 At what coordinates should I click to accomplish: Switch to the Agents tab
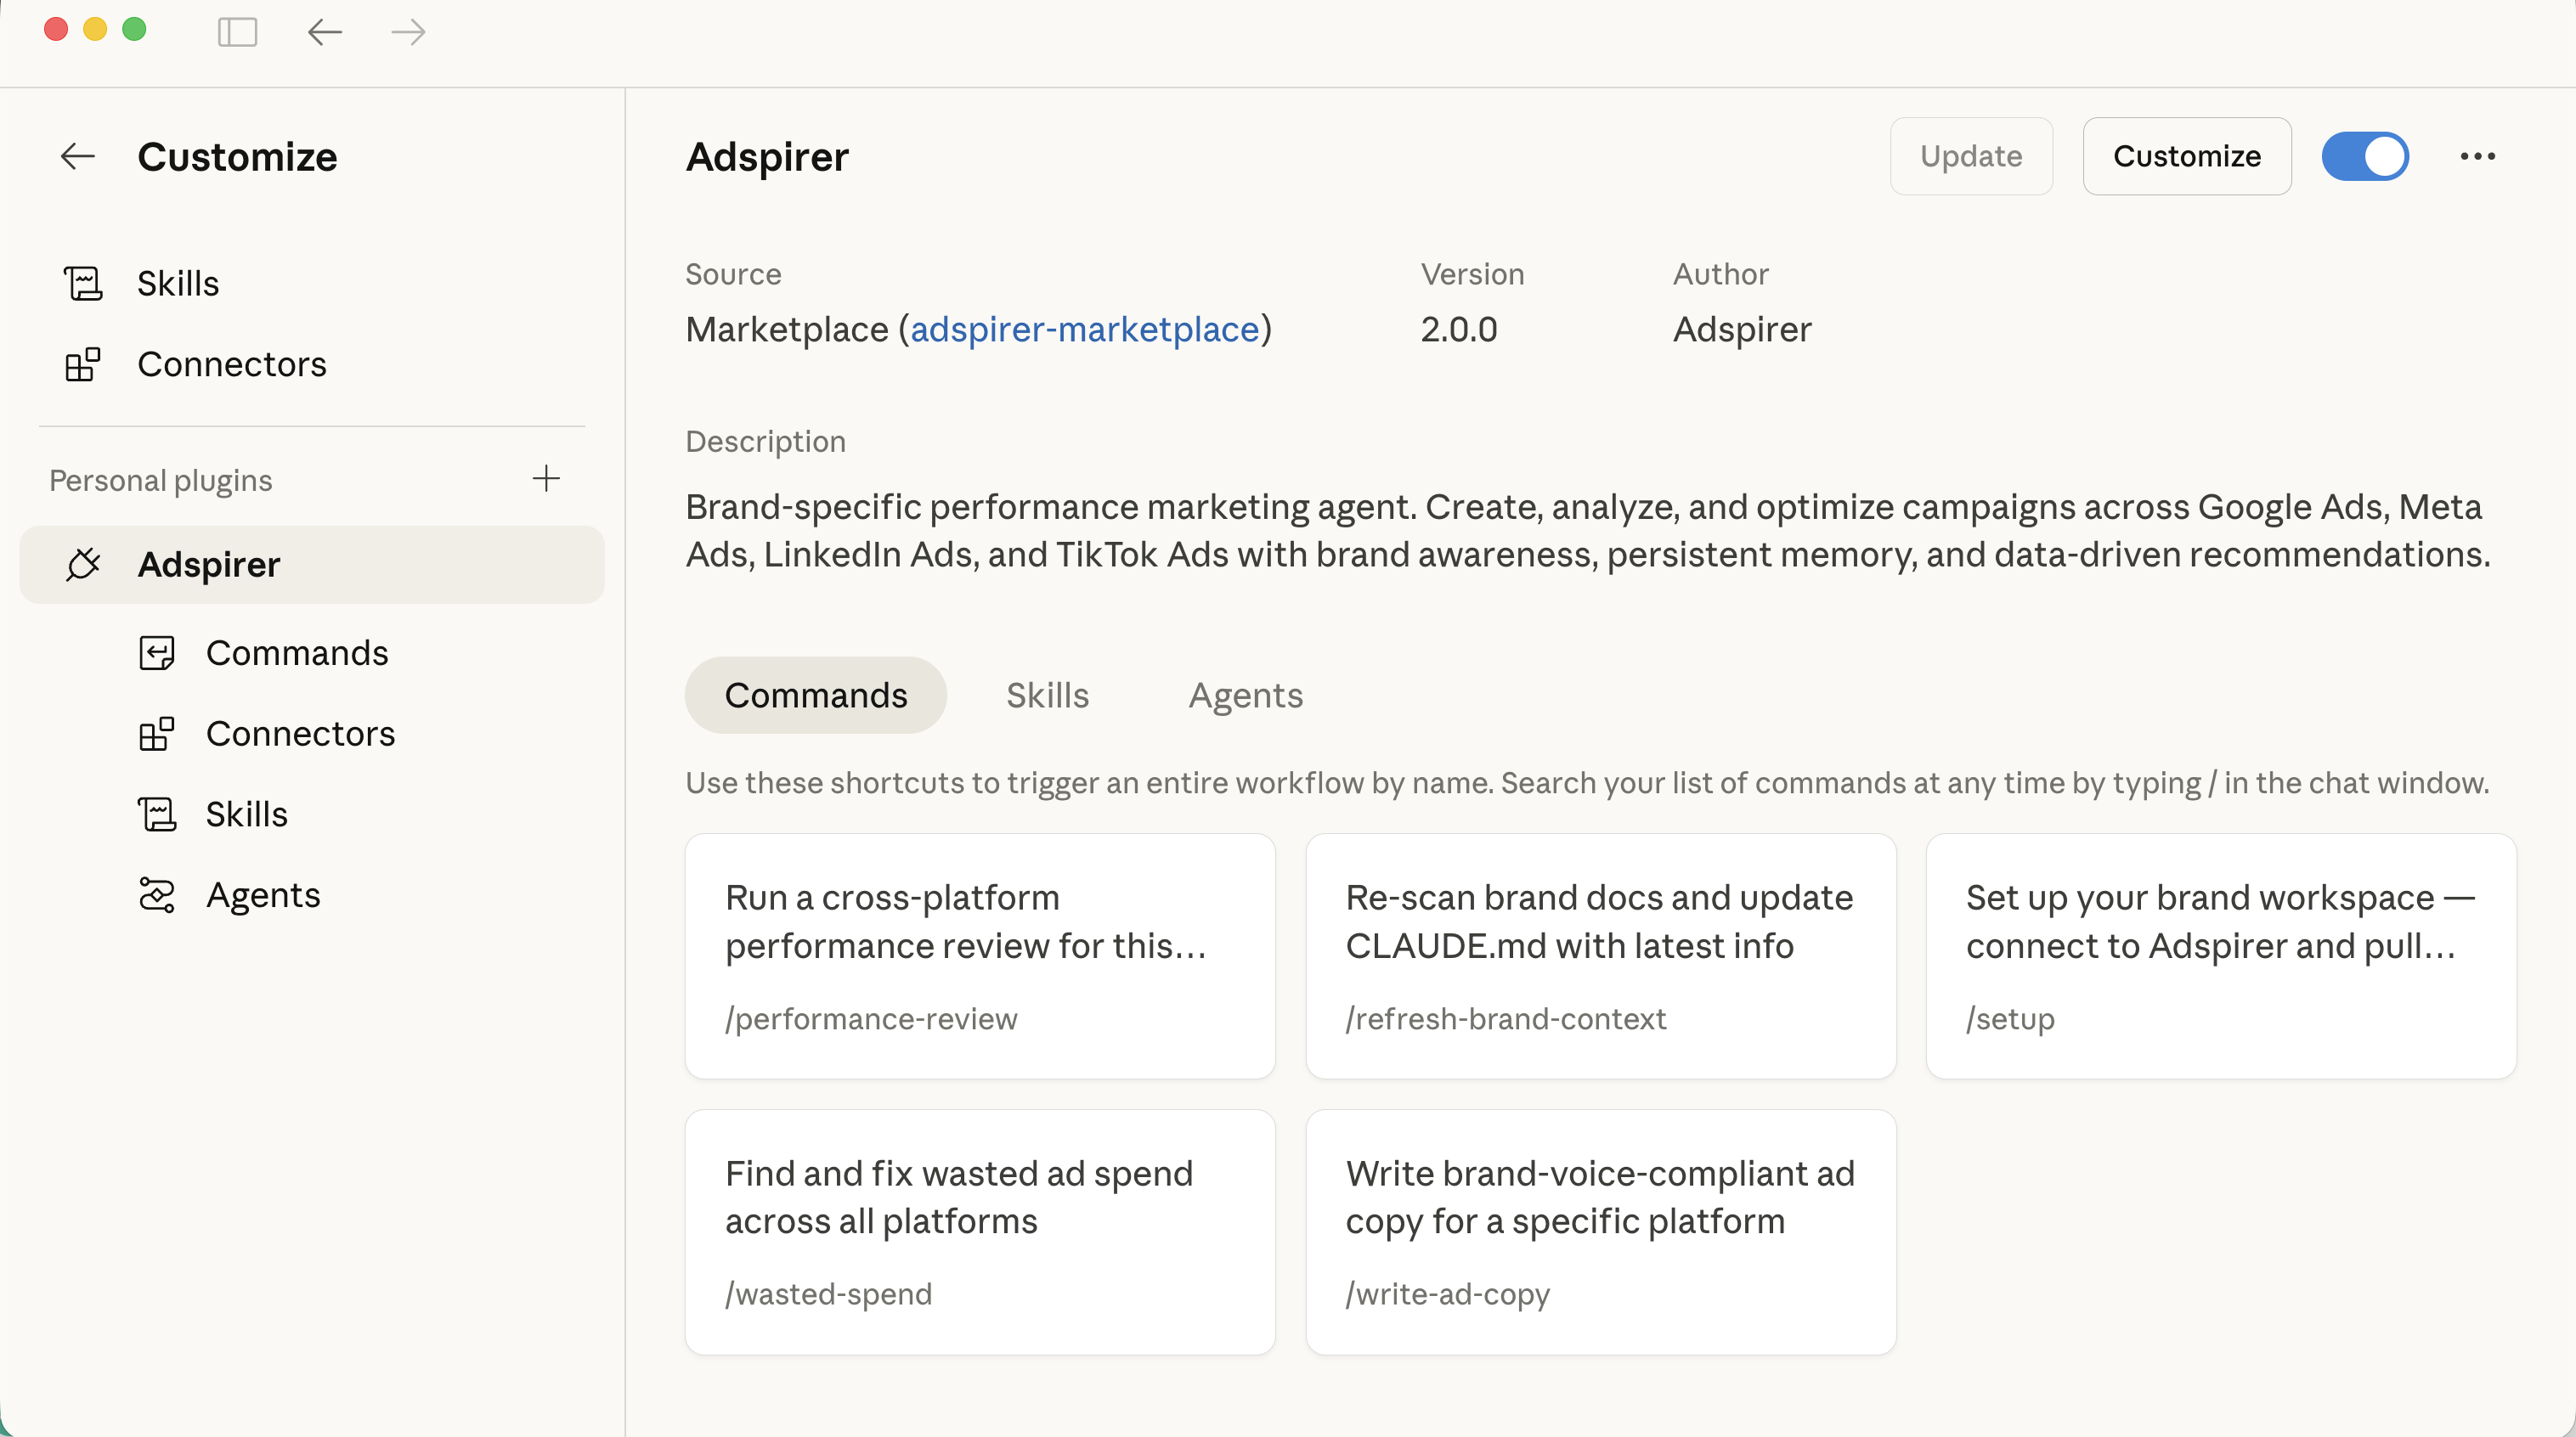[1245, 695]
